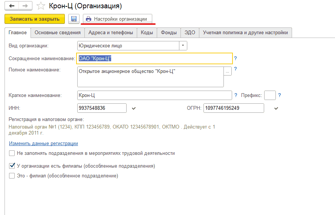The width and height of the screenshot is (335, 215).
Task: Click the ИНН field
Action: point(102,108)
